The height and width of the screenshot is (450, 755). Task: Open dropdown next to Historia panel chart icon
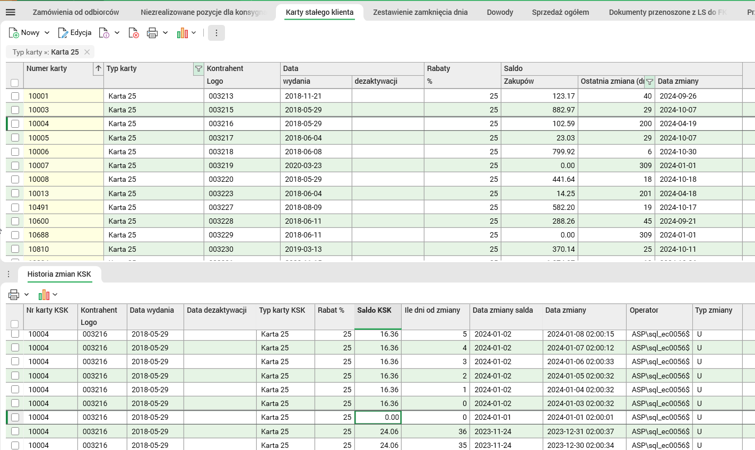coord(55,295)
